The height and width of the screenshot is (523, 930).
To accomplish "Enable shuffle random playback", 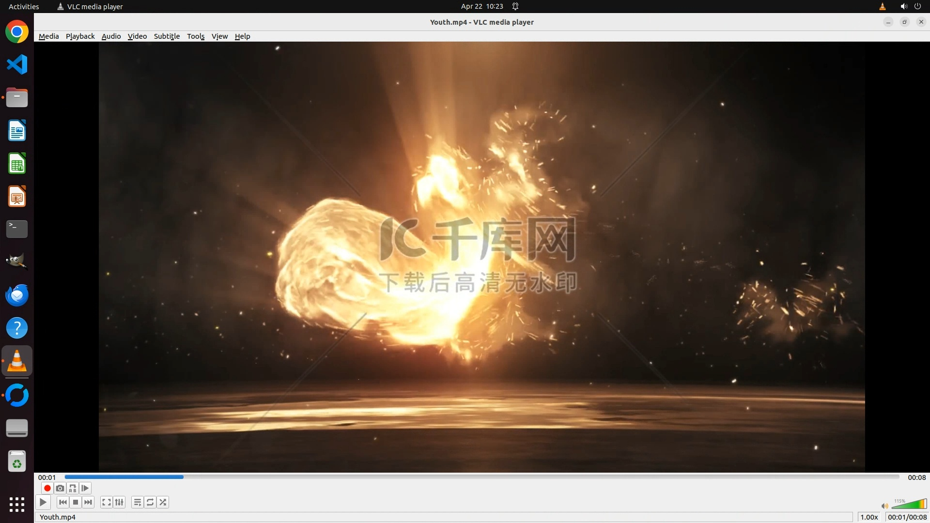I will click(x=163, y=502).
